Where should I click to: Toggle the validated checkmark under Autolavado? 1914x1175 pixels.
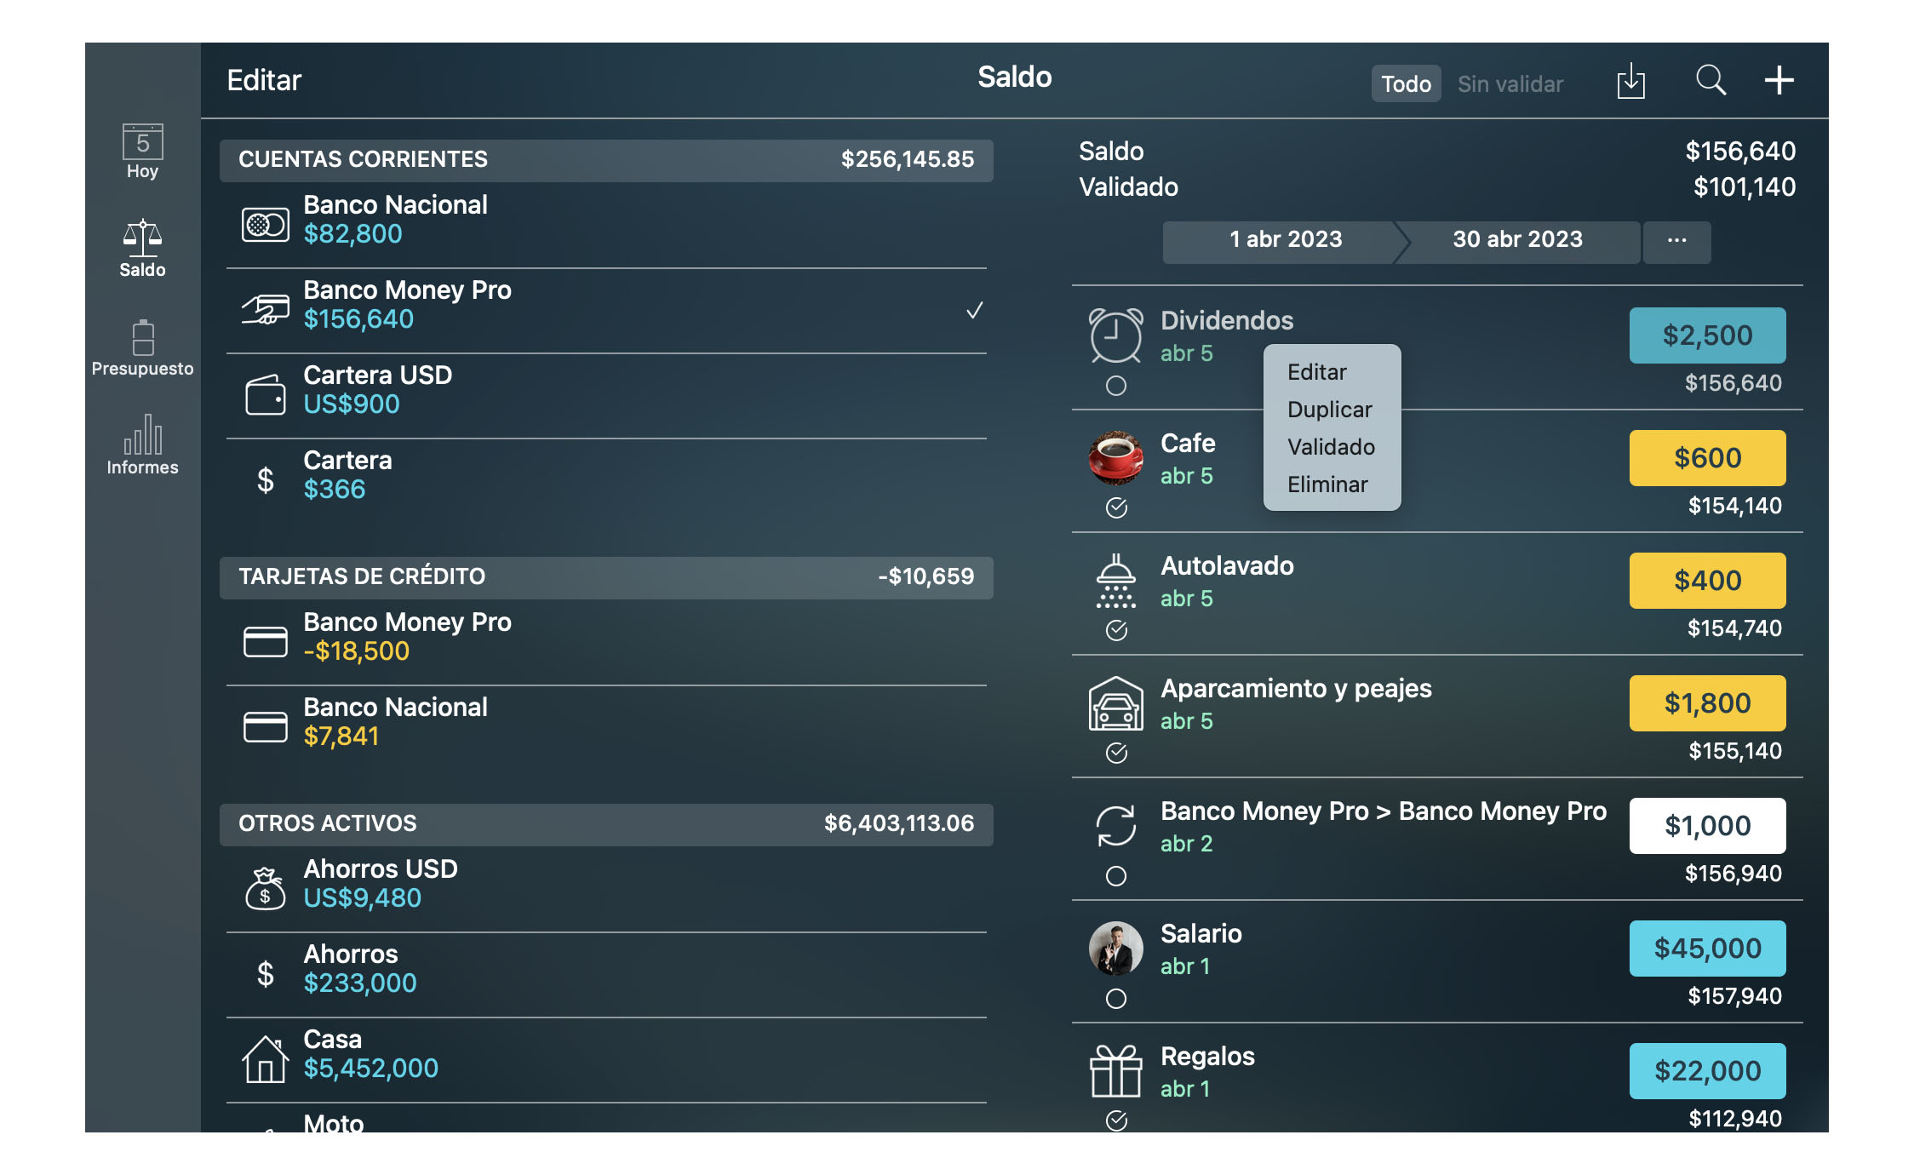1115,632
